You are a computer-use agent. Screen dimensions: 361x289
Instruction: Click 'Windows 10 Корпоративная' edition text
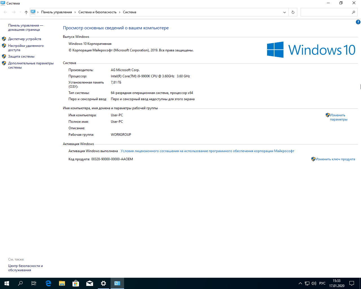90,44
